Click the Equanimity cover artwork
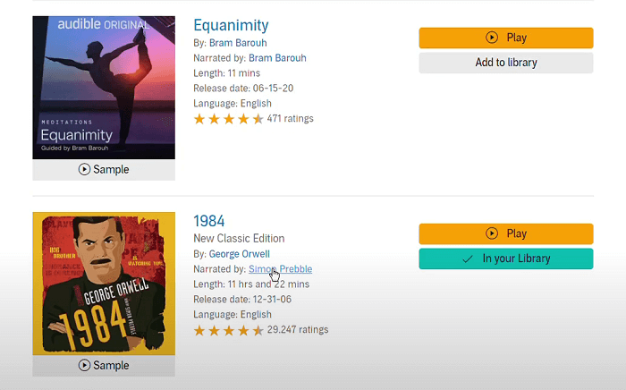Screen dimensions: 626x390 click(x=104, y=87)
